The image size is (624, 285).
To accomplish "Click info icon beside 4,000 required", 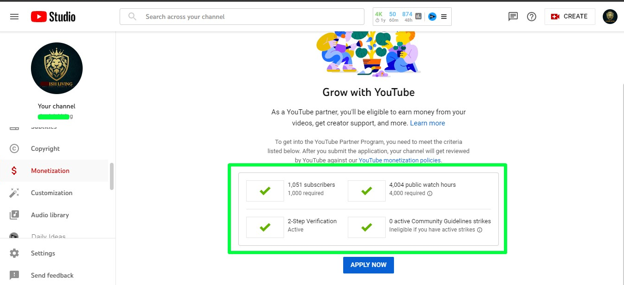I will [x=430, y=194].
